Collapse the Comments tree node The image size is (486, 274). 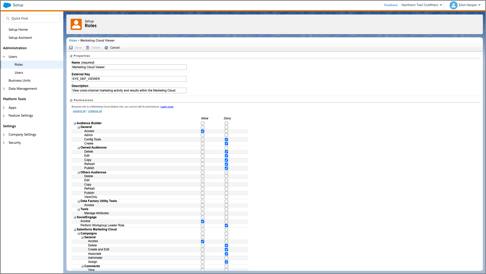coord(83,266)
